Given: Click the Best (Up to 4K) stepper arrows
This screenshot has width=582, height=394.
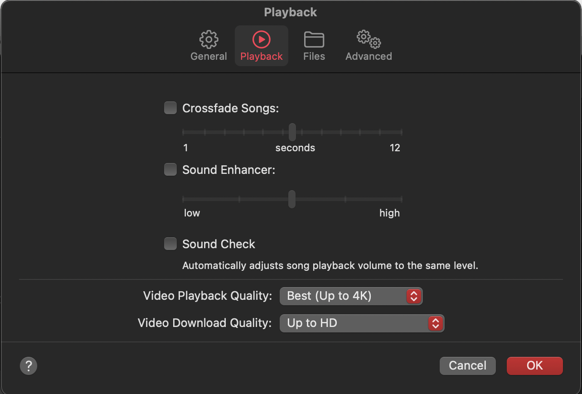Looking at the screenshot, I should click(x=413, y=296).
